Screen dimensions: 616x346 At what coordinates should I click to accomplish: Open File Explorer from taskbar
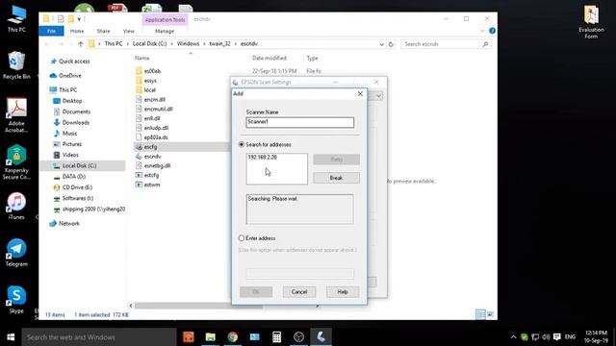211,337
